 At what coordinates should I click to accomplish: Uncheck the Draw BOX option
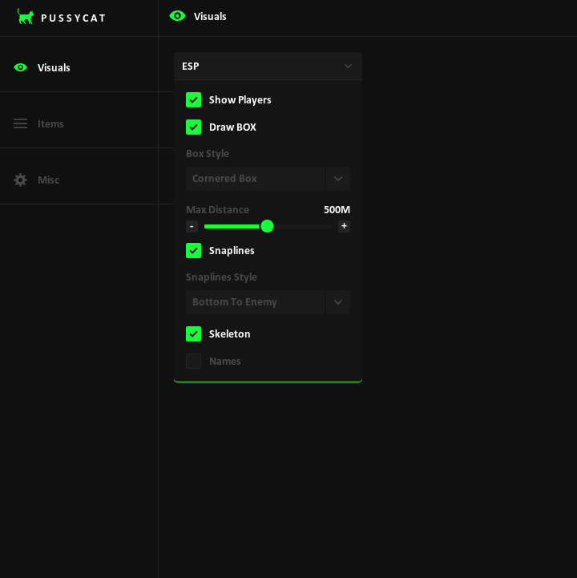[x=194, y=127]
